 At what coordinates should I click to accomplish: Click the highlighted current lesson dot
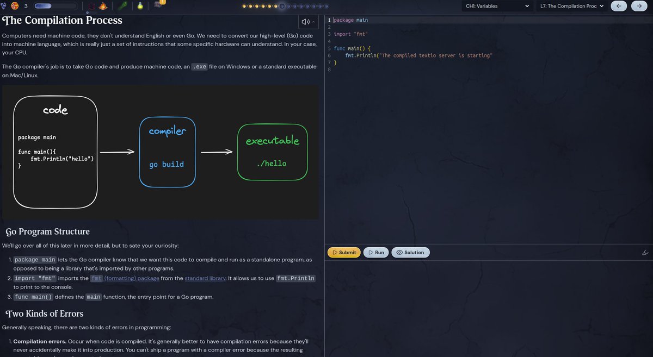[281, 7]
